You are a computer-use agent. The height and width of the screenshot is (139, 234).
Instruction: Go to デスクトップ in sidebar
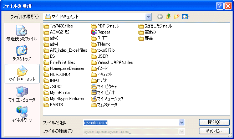point(22,53)
